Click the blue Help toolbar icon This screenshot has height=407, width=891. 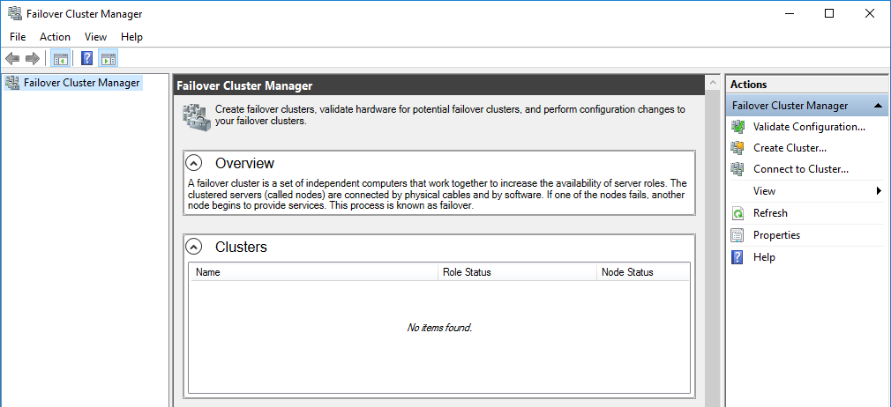(87, 59)
